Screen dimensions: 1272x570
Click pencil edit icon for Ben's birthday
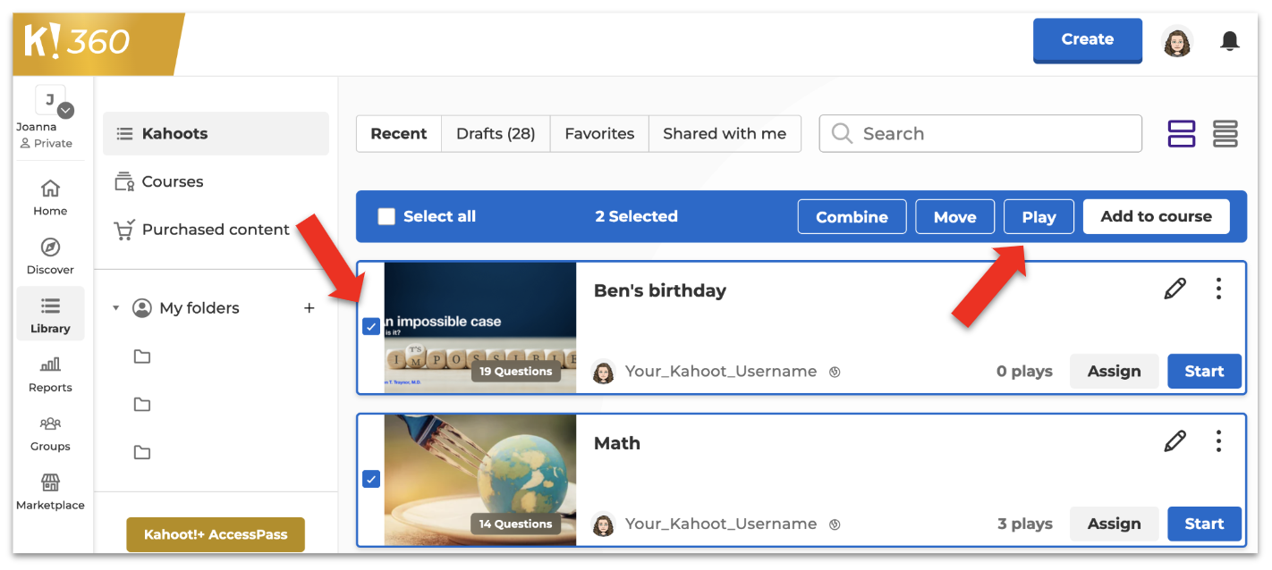tap(1174, 289)
